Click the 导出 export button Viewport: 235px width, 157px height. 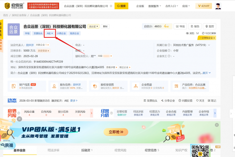click(x=180, y=26)
